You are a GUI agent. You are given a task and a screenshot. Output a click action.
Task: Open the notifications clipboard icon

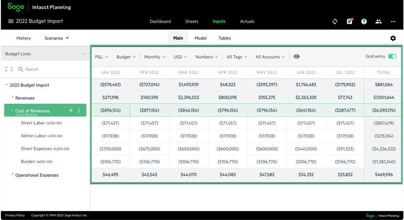(349, 21)
